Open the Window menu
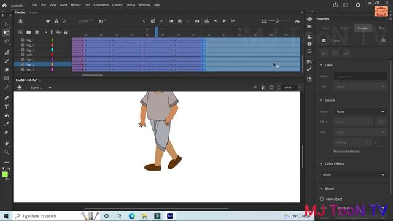 [144, 5]
